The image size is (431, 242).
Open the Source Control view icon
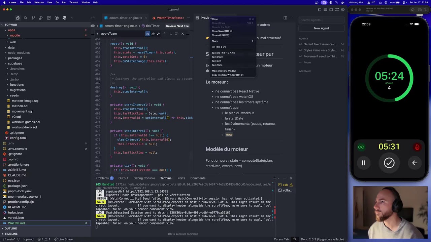[33, 18]
